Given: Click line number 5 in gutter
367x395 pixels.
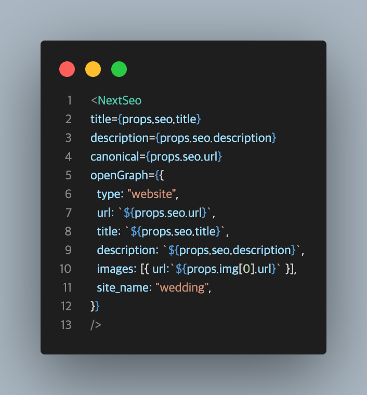Looking at the screenshot, I should coord(69,175).
